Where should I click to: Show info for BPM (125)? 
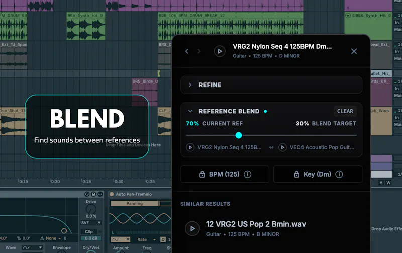(x=247, y=174)
